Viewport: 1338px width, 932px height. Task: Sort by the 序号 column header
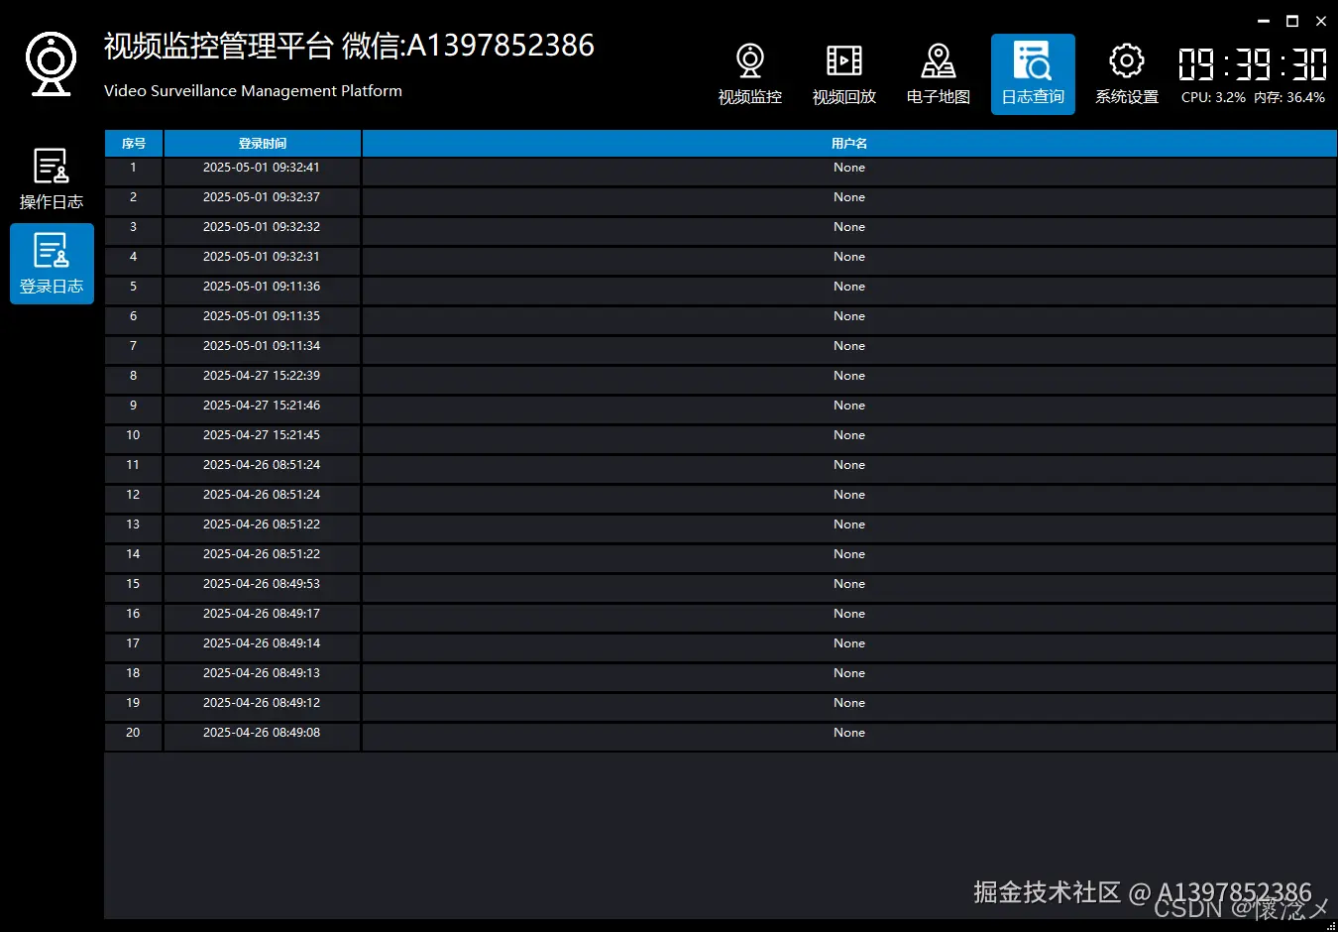point(134,143)
